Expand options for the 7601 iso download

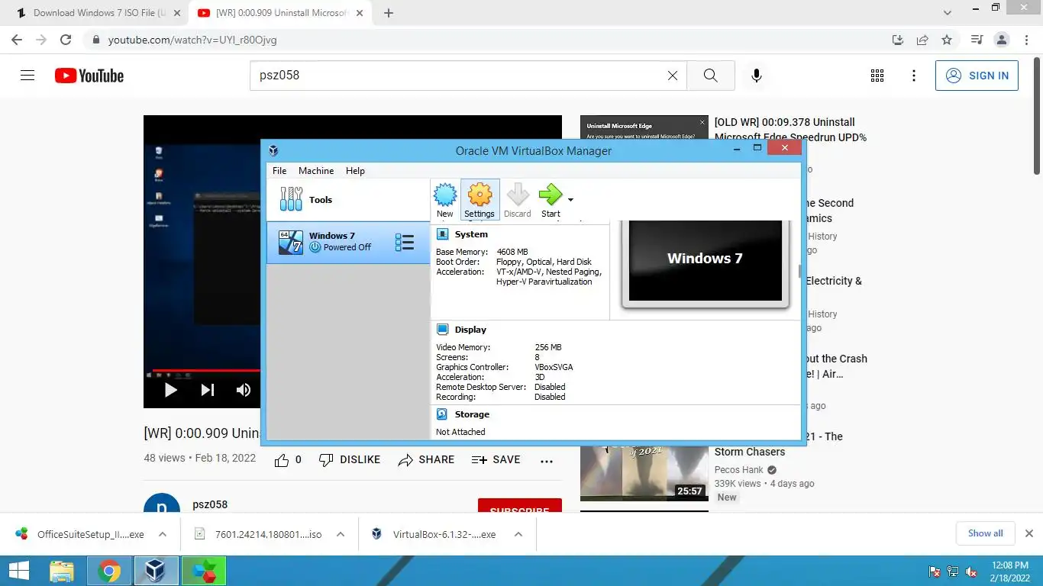point(341,534)
